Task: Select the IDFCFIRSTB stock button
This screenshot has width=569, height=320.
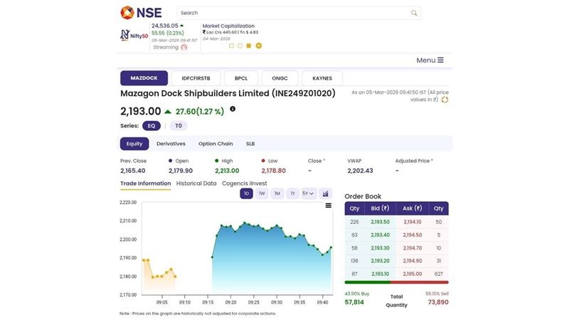Action: click(196, 78)
